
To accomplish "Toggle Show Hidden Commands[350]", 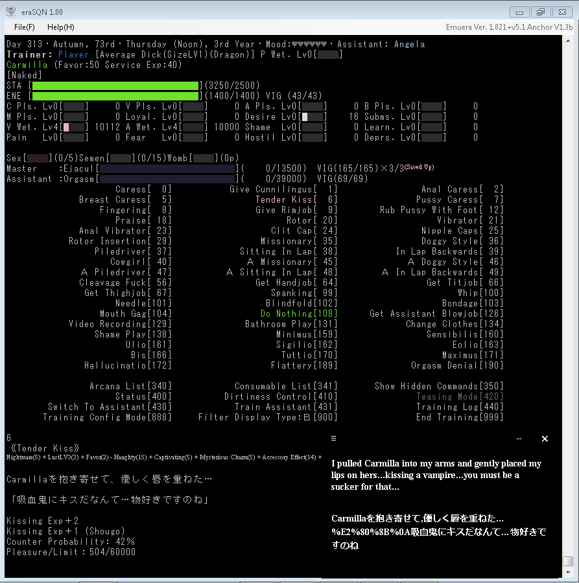I will pos(438,386).
